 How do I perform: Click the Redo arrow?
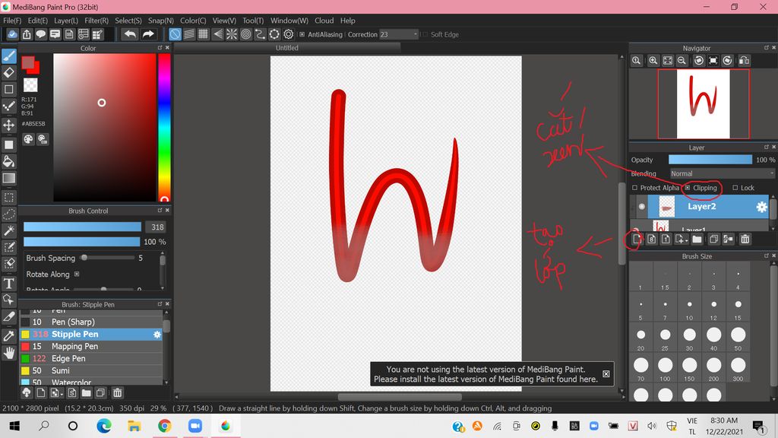148,34
